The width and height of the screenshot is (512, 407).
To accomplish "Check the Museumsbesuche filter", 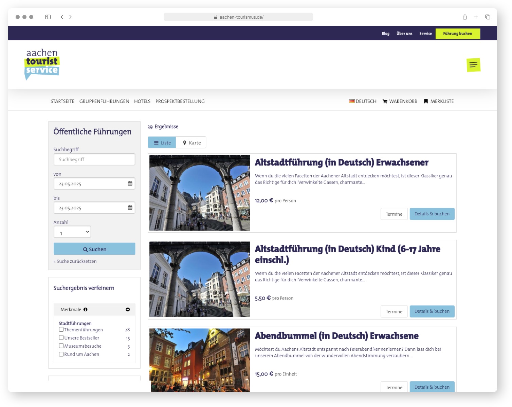I will click(61, 346).
